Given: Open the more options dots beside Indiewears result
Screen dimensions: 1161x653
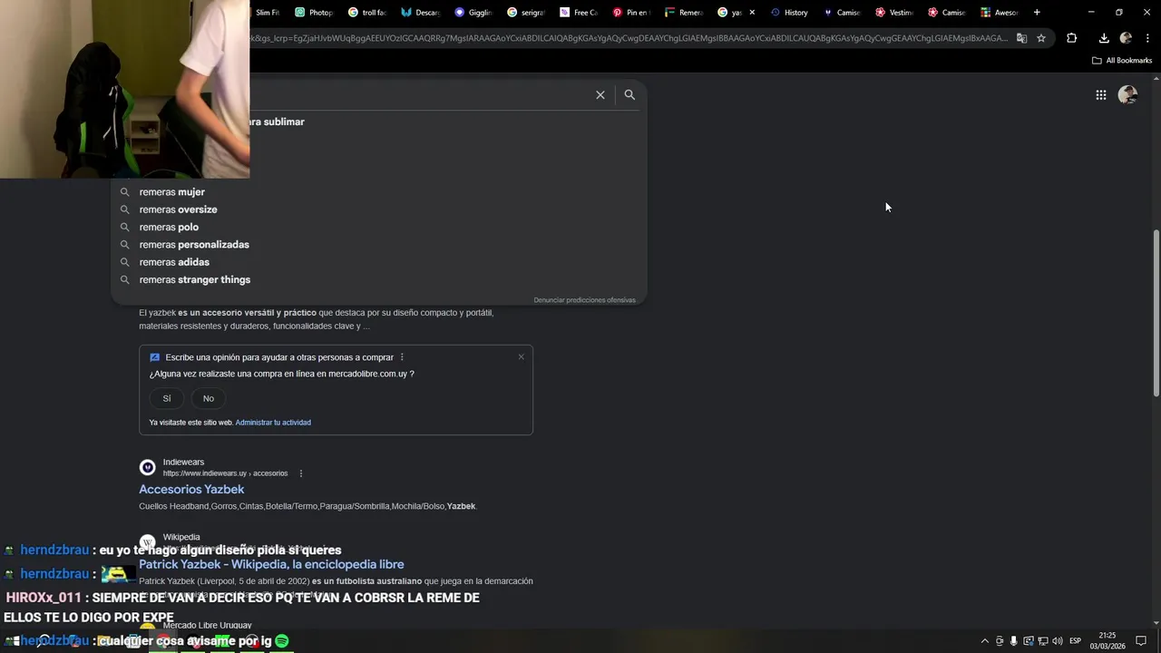Looking at the screenshot, I should (x=301, y=473).
